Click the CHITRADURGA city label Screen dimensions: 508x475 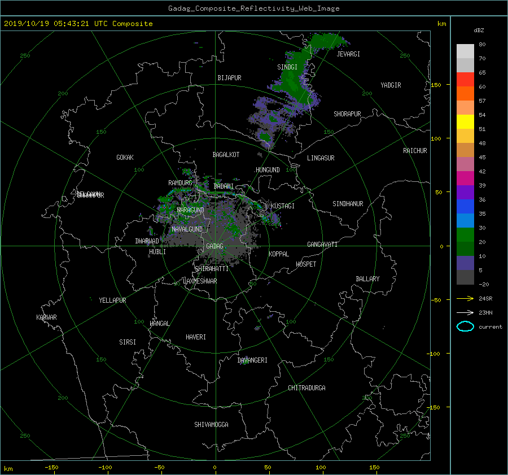coord(306,388)
